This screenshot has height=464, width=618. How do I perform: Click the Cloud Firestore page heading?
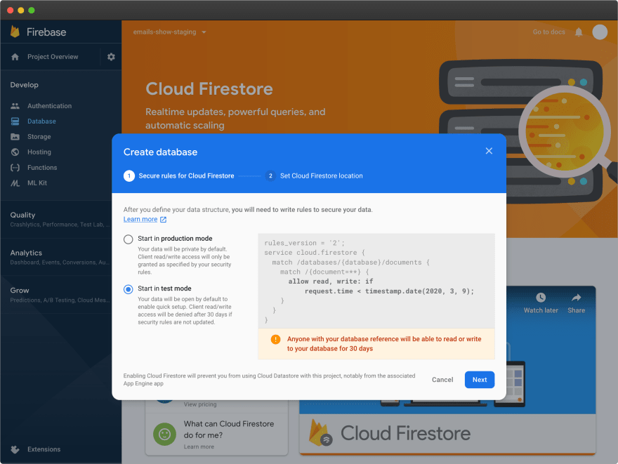click(209, 88)
